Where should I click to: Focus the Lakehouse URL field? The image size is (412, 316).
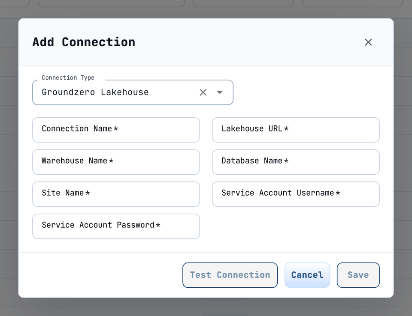point(296,130)
